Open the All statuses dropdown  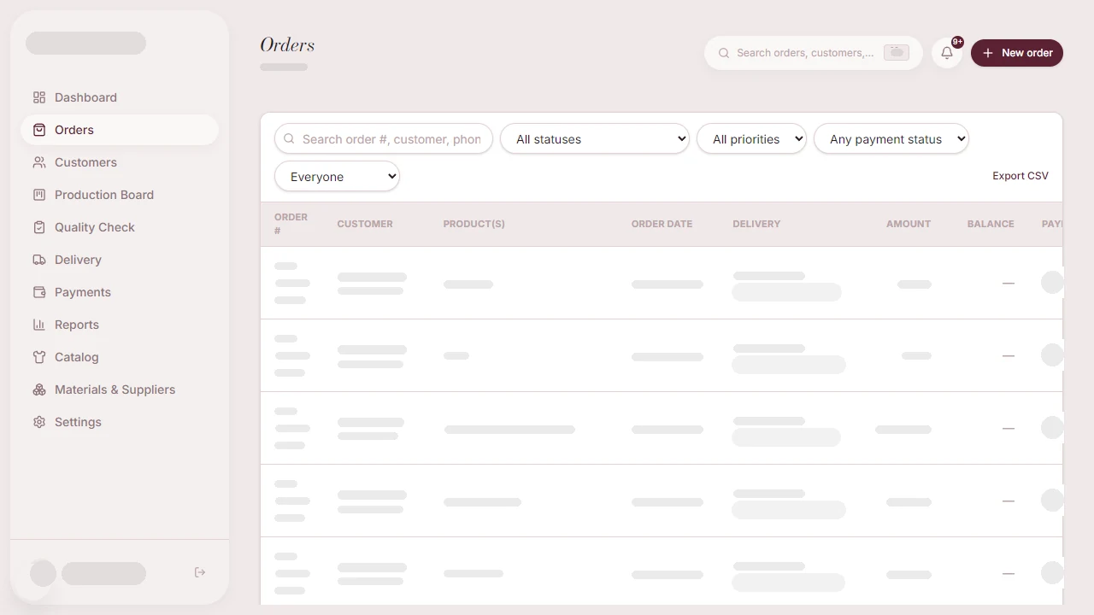595,139
